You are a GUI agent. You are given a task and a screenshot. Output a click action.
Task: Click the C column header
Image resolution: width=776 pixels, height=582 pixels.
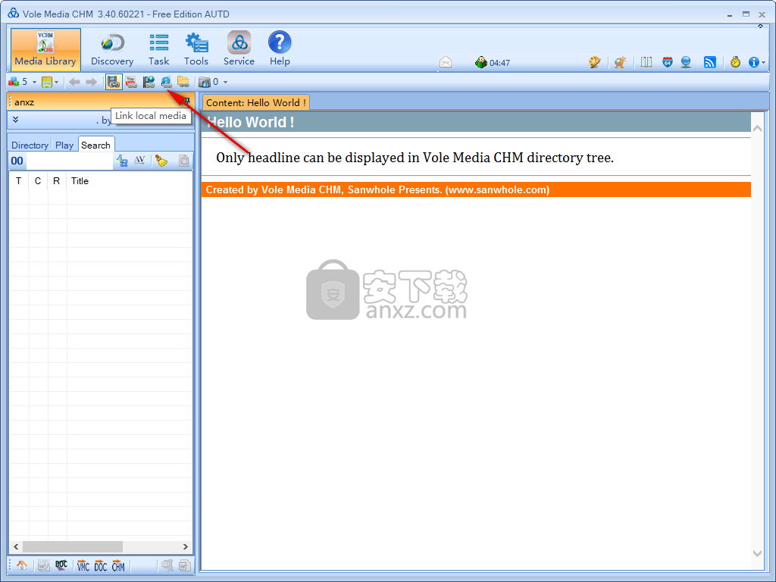pyautogui.click(x=38, y=181)
